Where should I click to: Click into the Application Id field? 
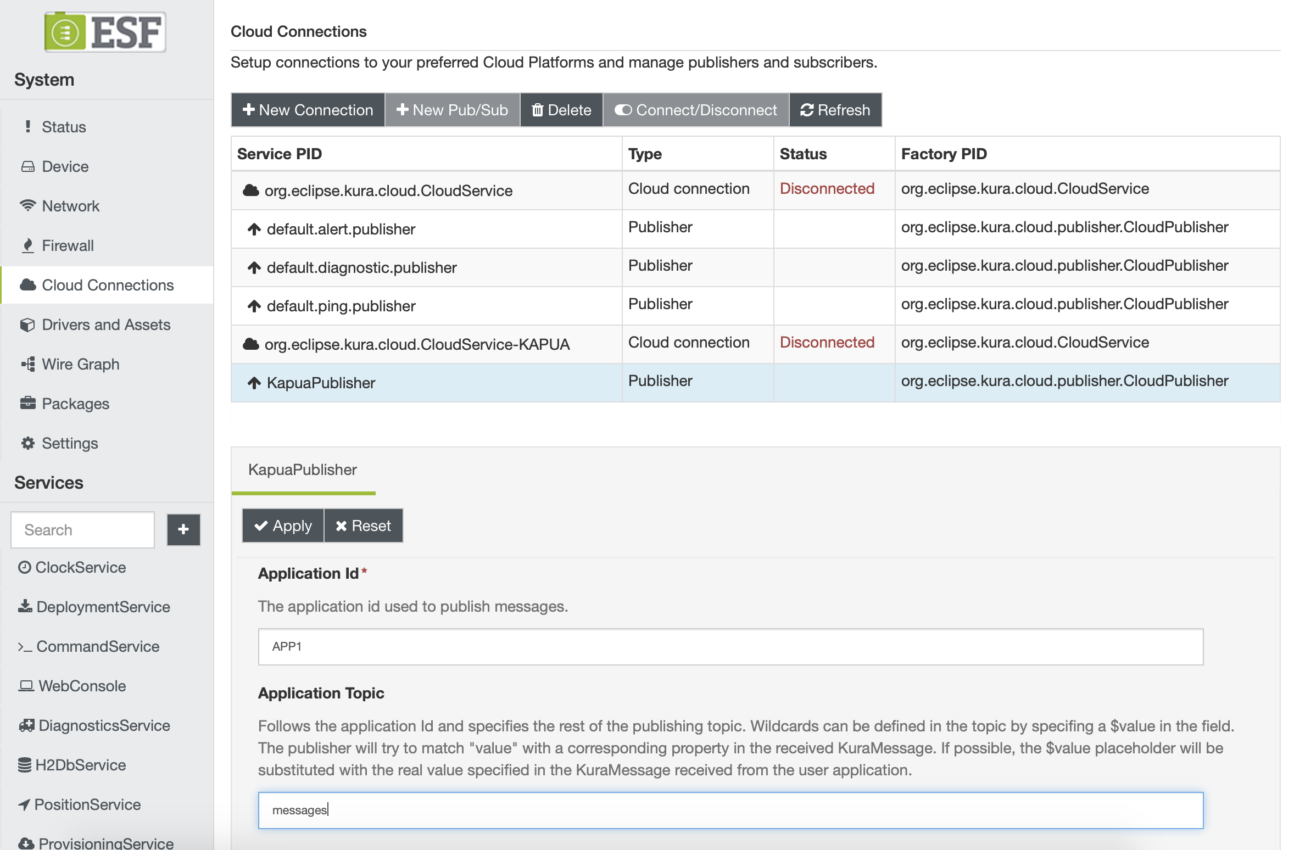click(730, 647)
